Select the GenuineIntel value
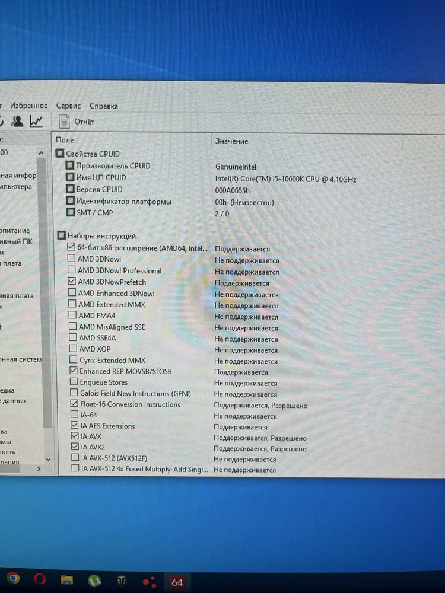The image size is (445, 593). tap(236, 167)
